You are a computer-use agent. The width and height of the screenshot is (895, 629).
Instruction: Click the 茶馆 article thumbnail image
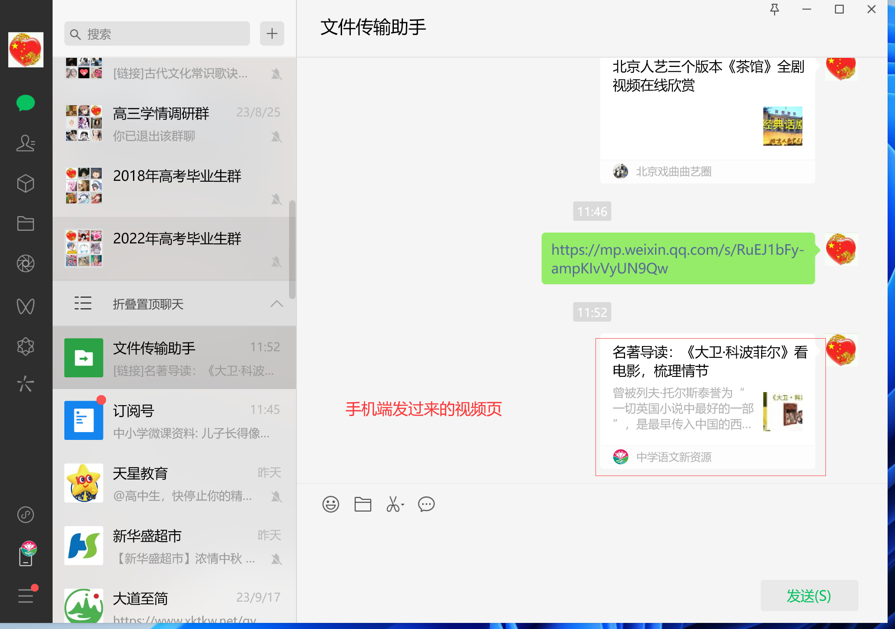click(783, 126)
